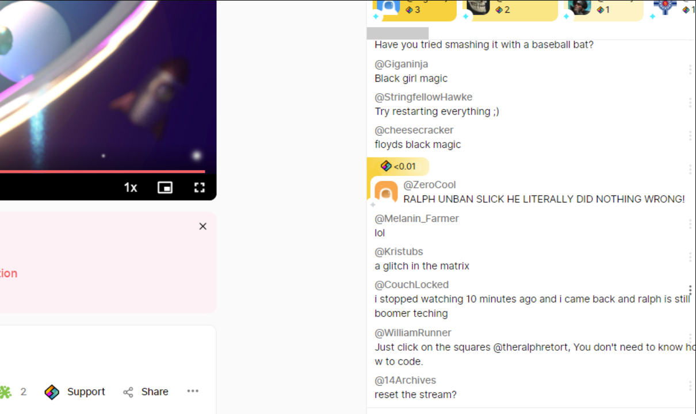Click the @theralphretort mention in WilliamRunner's message

(531, 347)
